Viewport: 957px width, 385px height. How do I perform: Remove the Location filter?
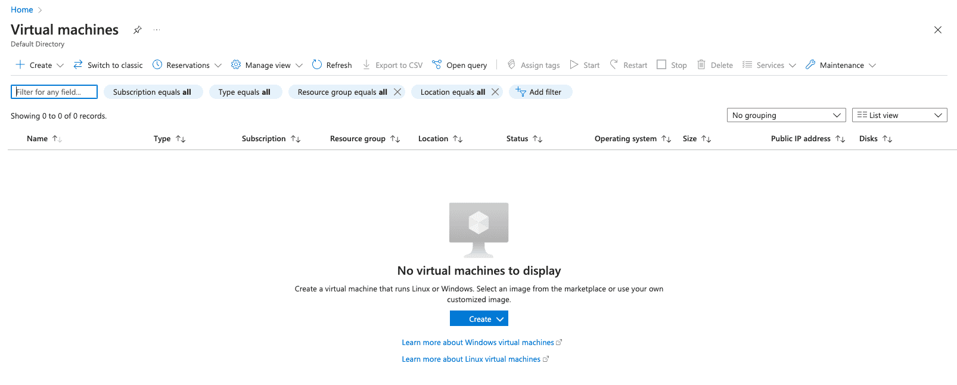tap(495, 92)
